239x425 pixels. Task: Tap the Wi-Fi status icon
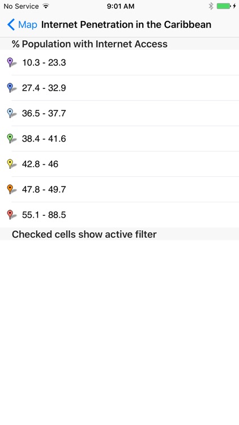pyautogui.click(x=46, y=6)
